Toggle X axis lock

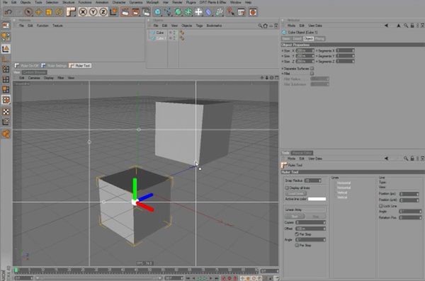click(83, 12)
